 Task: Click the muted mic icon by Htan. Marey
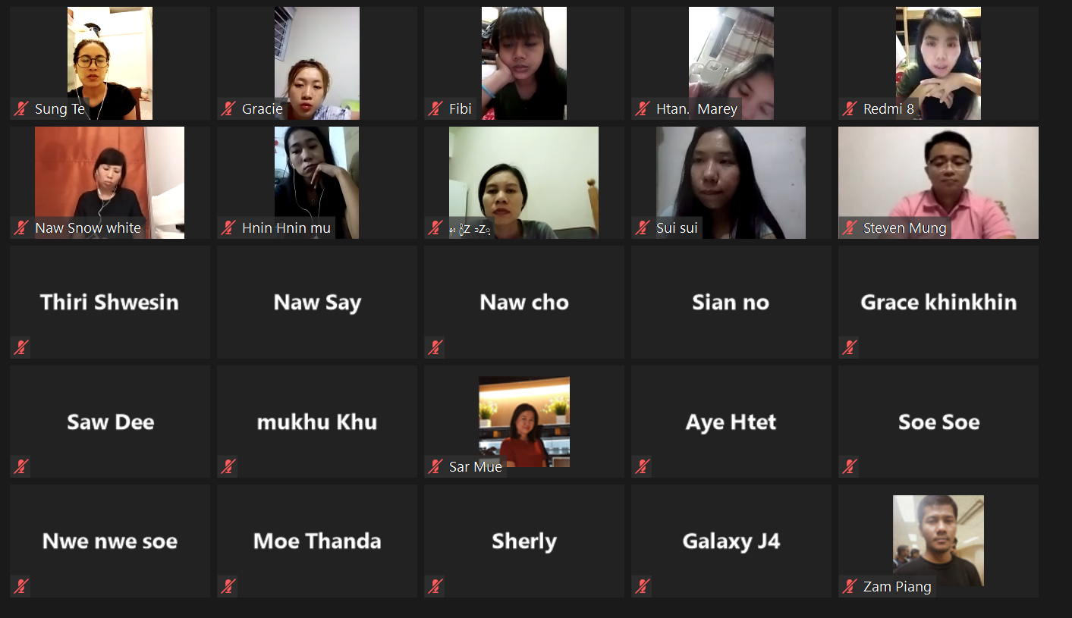[643, 109]
